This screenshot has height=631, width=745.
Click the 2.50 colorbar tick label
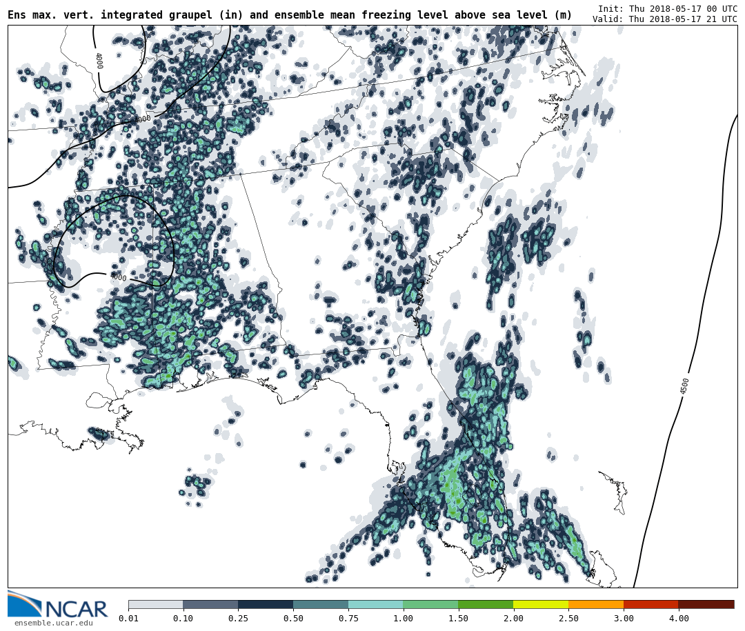[568, 618]
